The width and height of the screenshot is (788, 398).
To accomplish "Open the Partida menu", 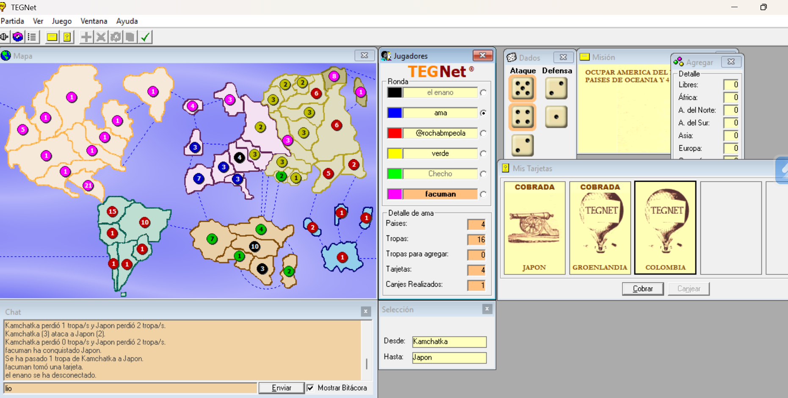I will 12,21.
